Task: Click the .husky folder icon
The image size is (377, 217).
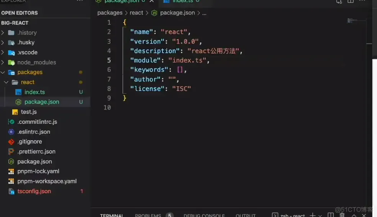Action: click(x=11, y=43)
